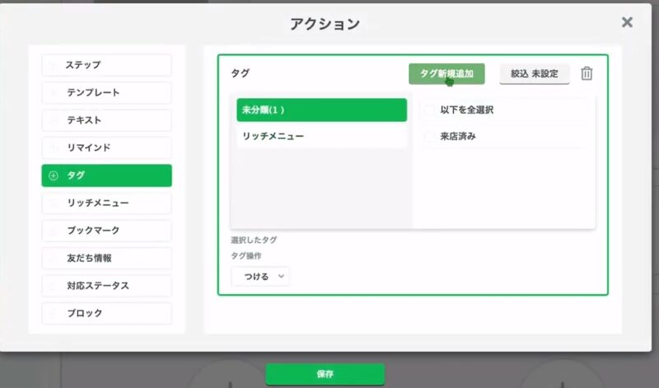This screenshot has width=659, height=388.
Task: Click the plus icon beside タグ in the sidebar
Action: pos(54,175)
